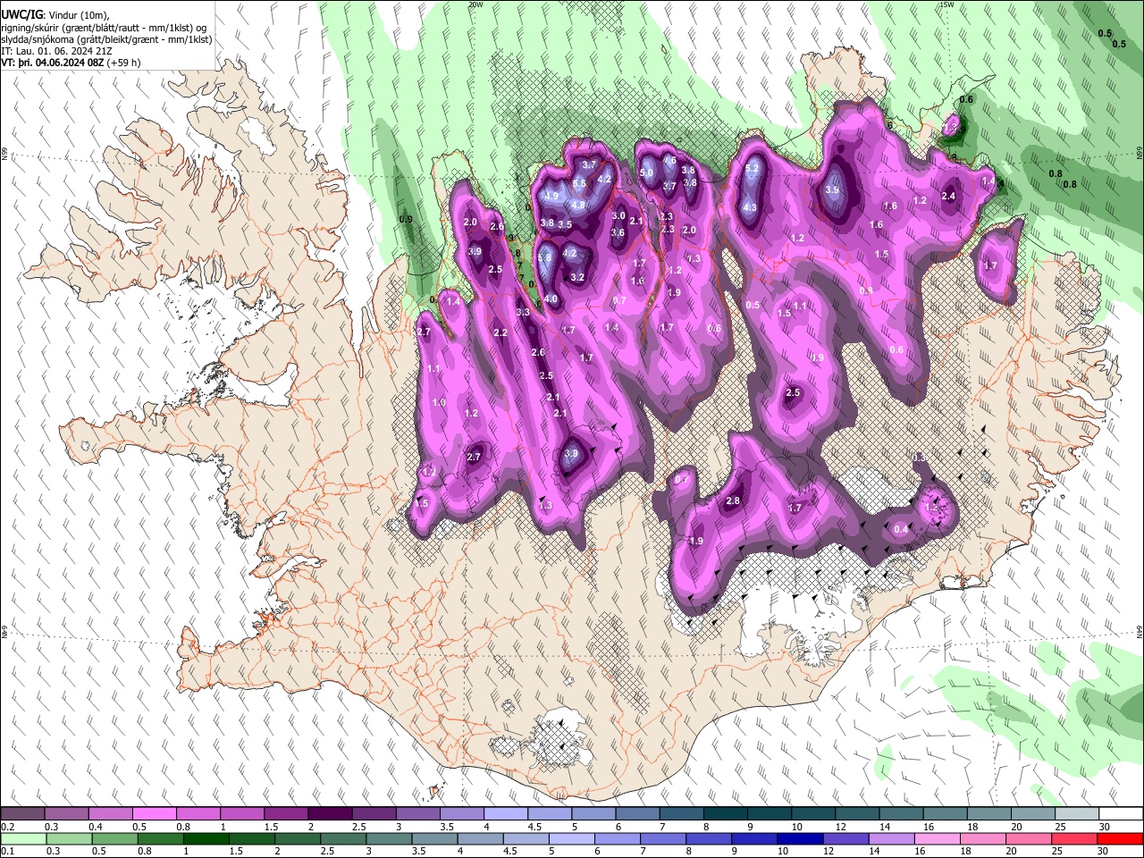Click the 3.0 snowfall value label
Image resolution: width=1144 pixels, height=858 pixels.
click(618, 215)
